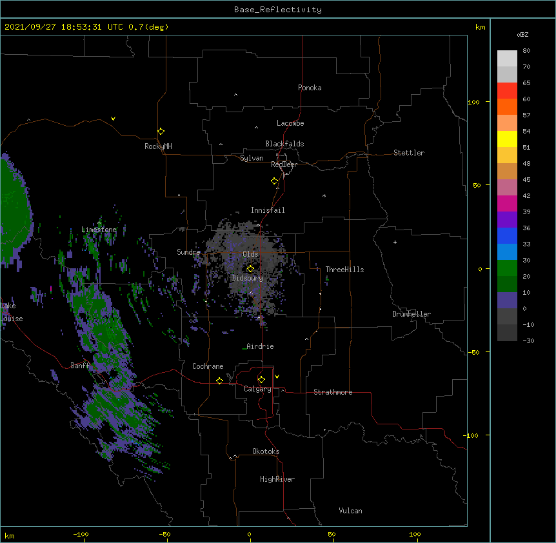Screen dimensions: 556x543
Task: Click the Sundre town label
Action: coord(188,252)
